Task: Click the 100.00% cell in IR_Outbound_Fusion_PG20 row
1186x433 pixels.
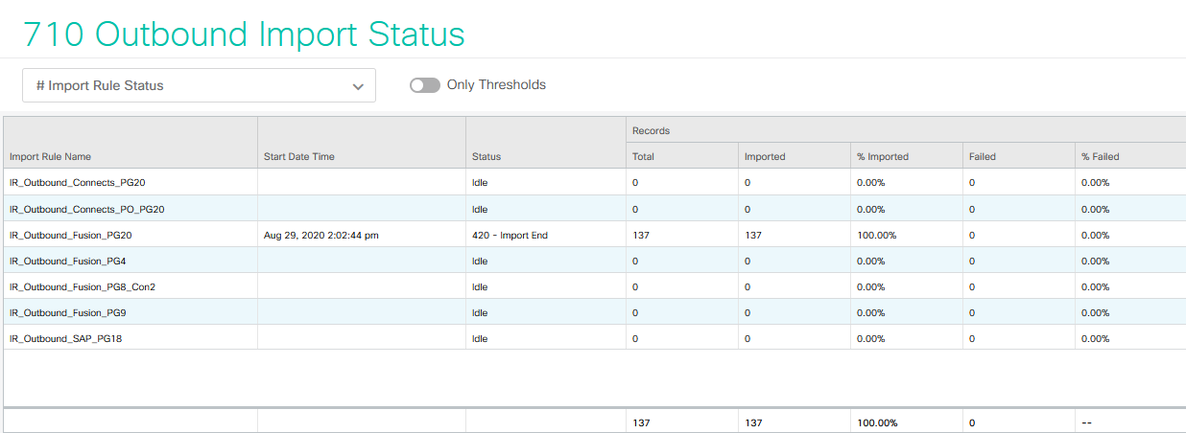Action: (877, 235)
